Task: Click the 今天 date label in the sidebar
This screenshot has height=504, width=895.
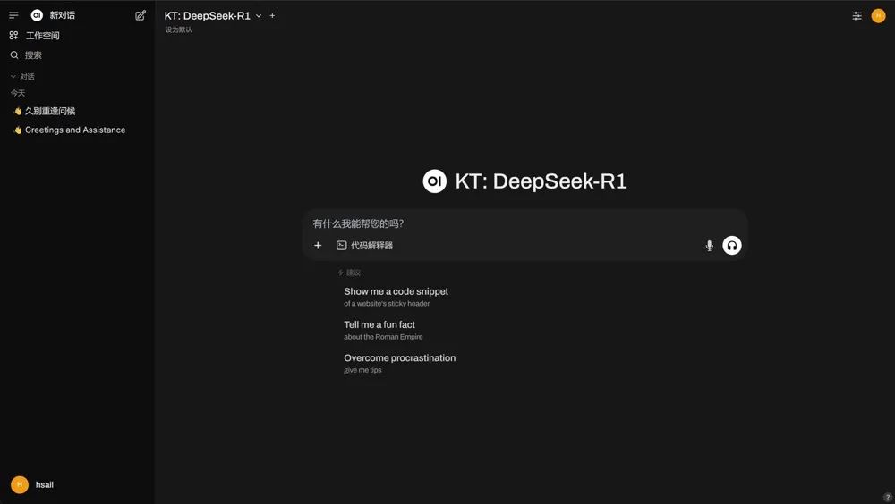Action: pyautogui.click(x=18, y=93)
